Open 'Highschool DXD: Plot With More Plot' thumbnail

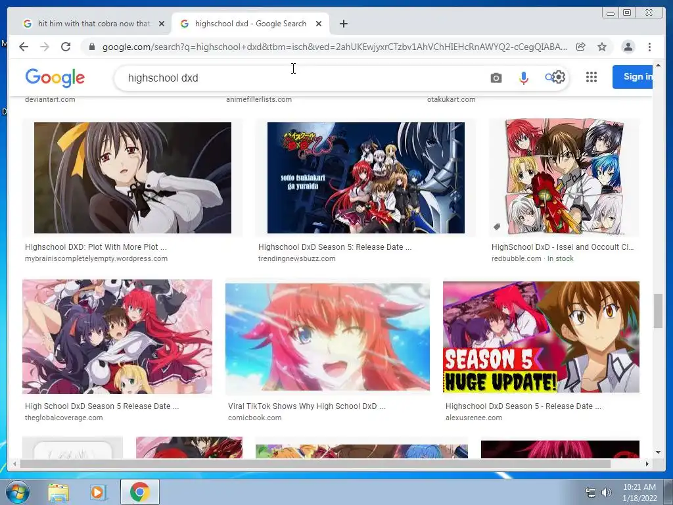(x=133, y=178)
